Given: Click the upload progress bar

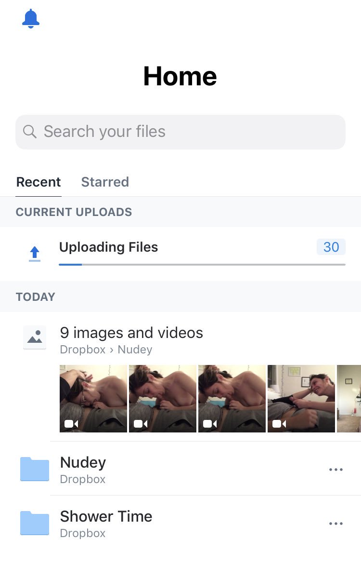Looking at the screenshot, I should click(x=202, y=265).
